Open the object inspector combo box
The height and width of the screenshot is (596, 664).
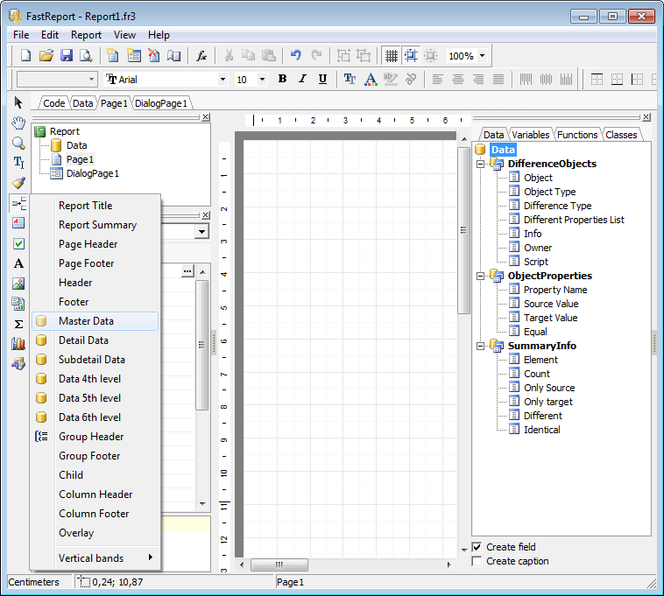pyautogui.click(x=202, y=232)
